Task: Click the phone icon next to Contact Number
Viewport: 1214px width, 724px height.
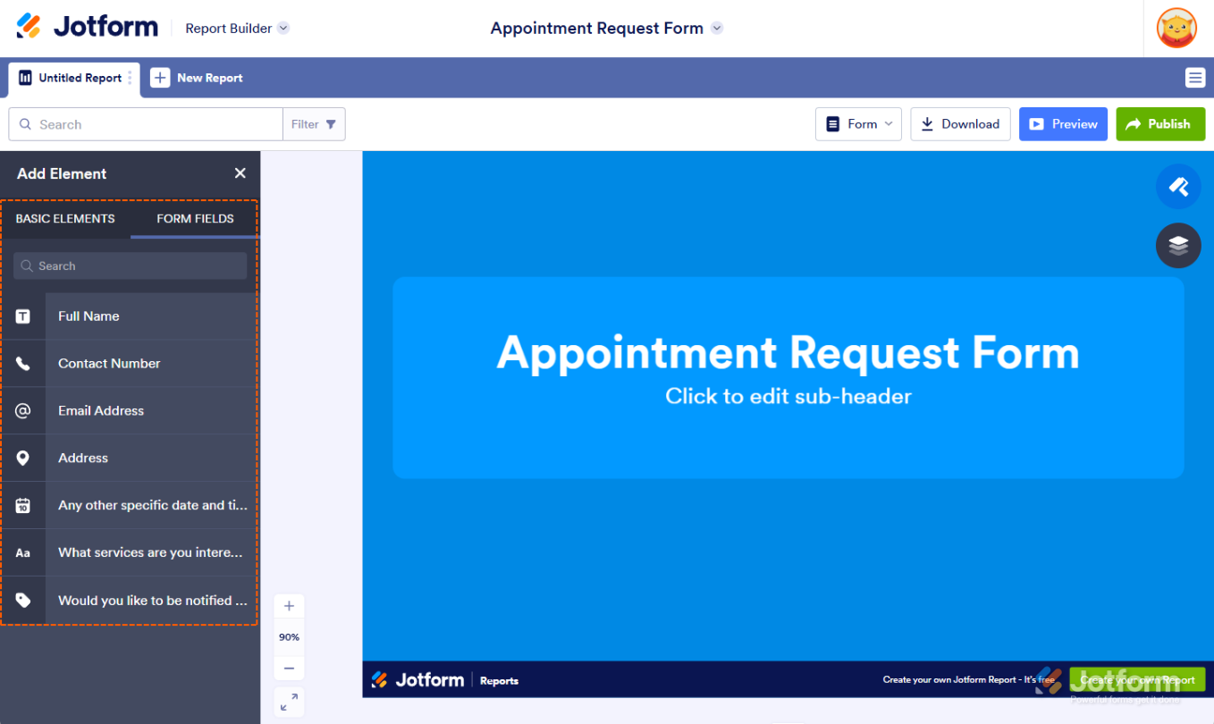Action: coord(23,363)
